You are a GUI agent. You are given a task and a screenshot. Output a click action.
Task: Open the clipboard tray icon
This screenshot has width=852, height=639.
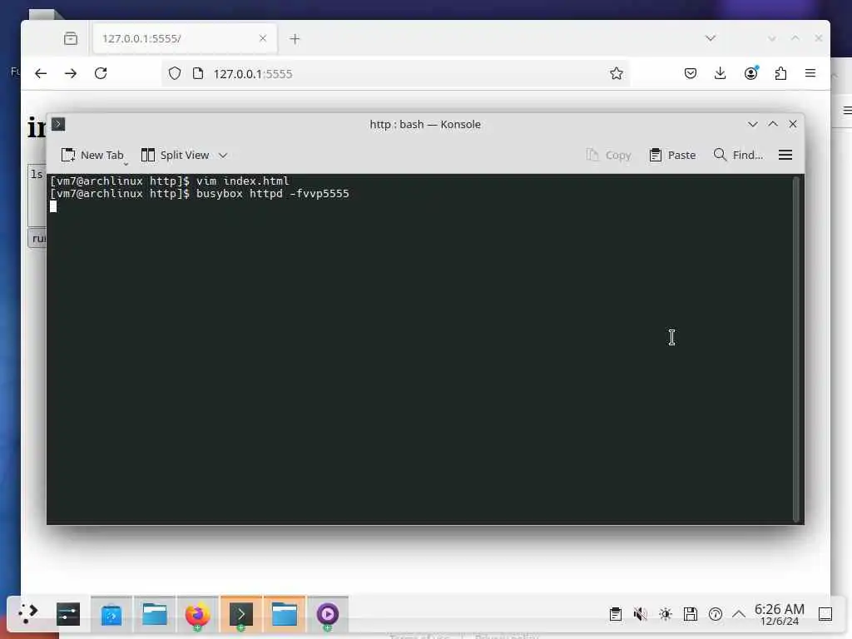(616, 614)
